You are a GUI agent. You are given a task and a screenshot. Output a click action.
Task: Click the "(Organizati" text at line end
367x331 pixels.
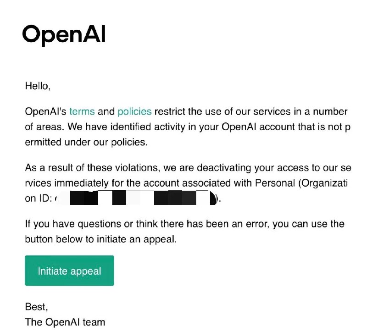click(323, 183)
